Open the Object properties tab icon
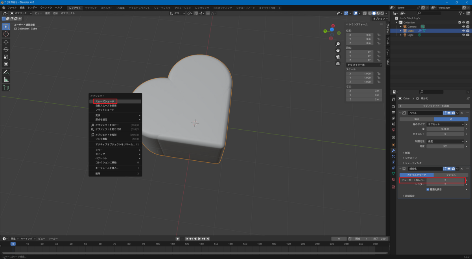The image size is (472, 259). point(393,145)
